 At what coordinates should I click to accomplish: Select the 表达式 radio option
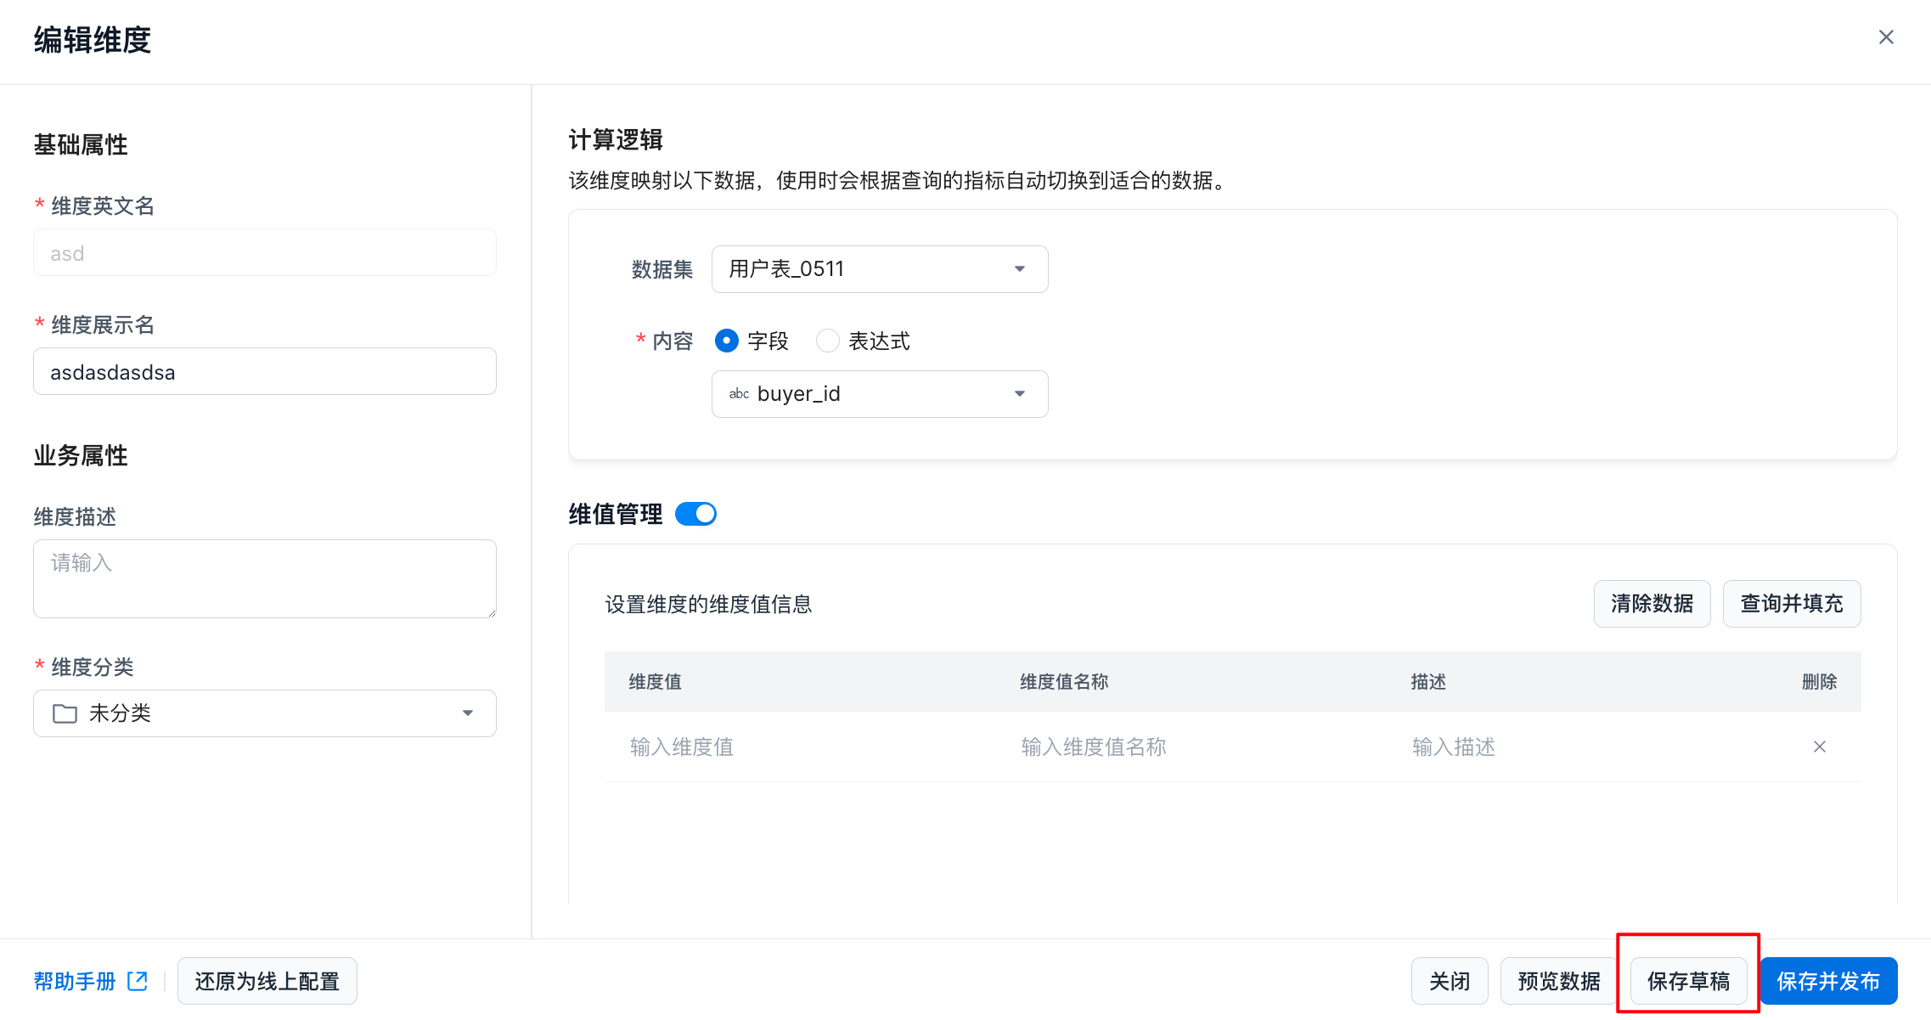(x=827, y=341)
